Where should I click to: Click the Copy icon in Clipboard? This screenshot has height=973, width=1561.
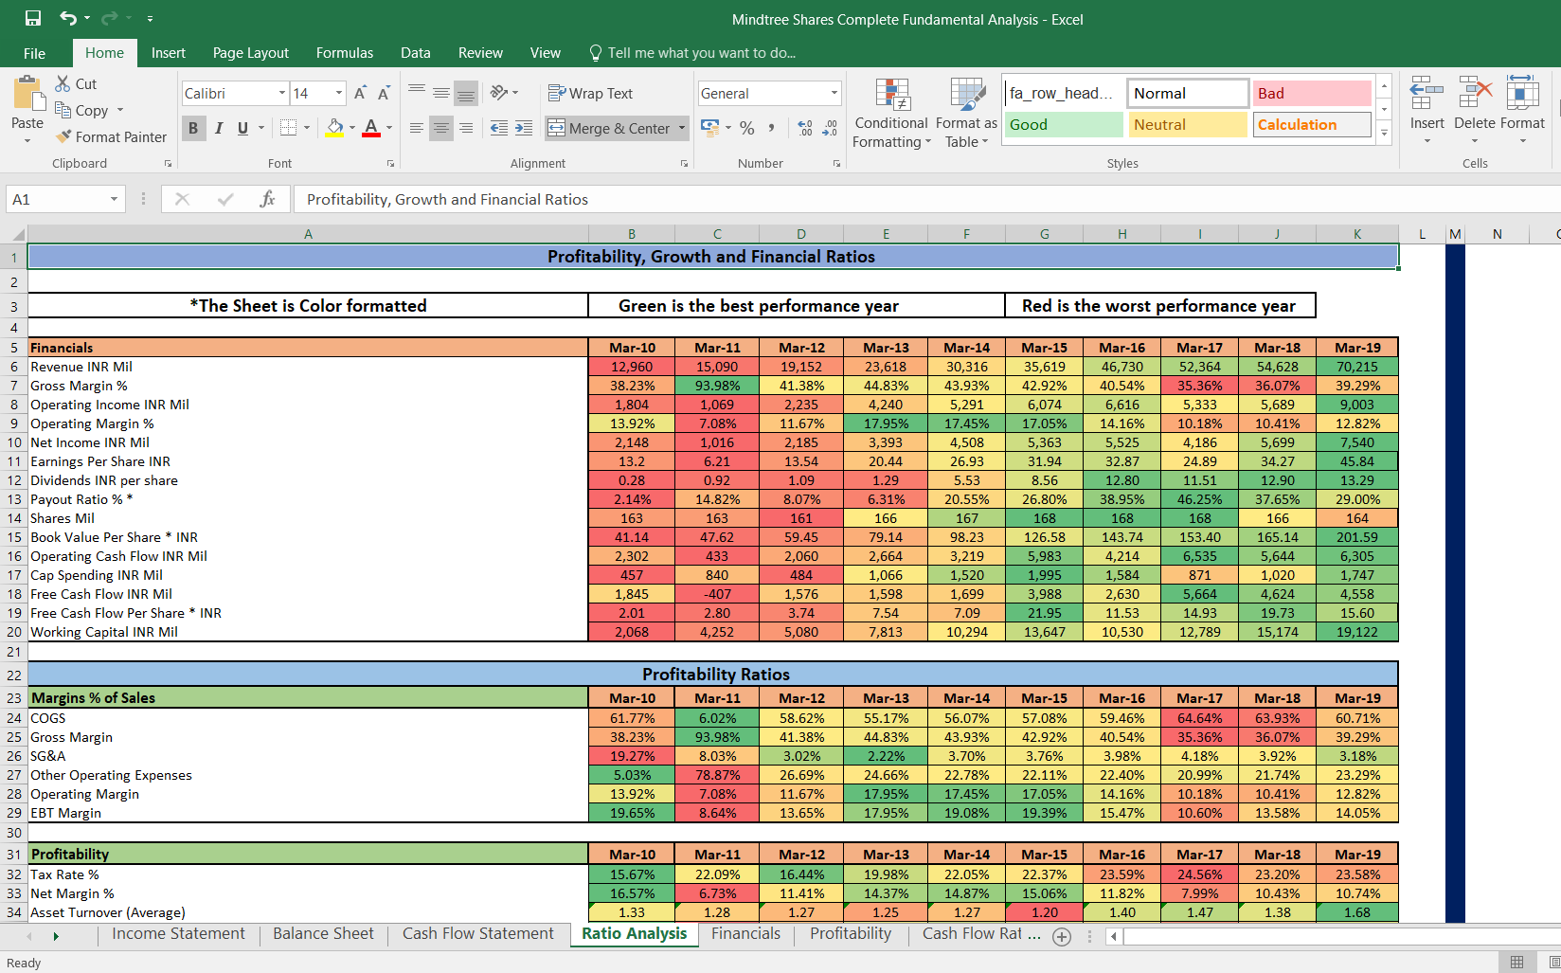click(63, 110)
